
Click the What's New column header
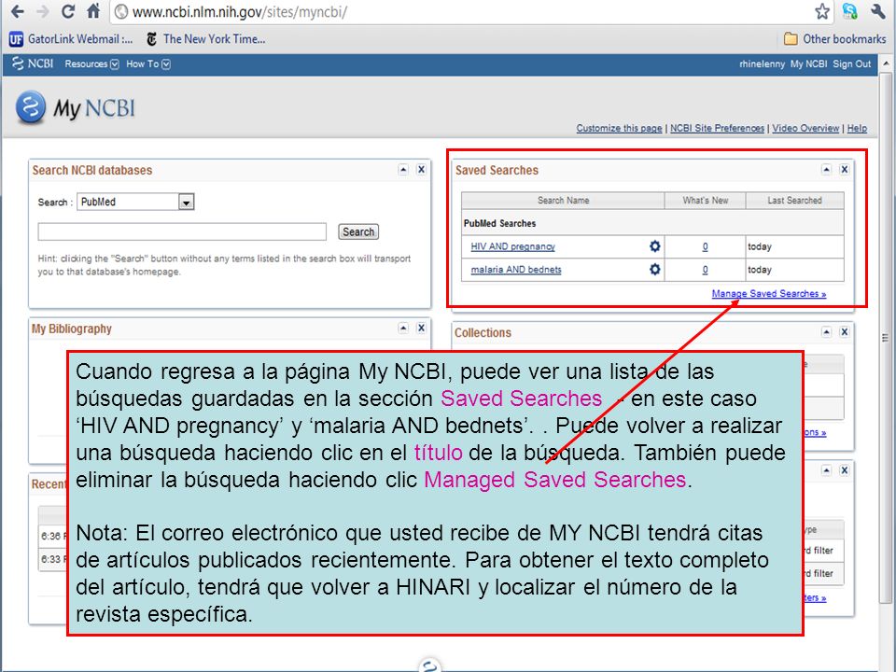click(x=706, y=200)
